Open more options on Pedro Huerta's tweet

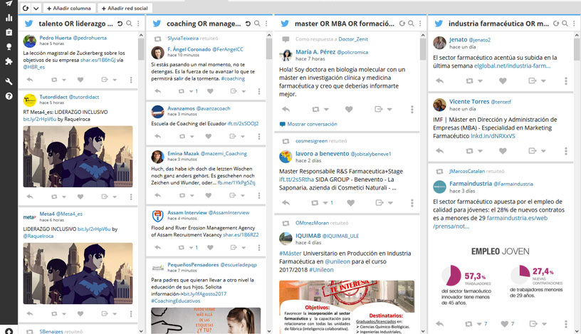[131, 80]
